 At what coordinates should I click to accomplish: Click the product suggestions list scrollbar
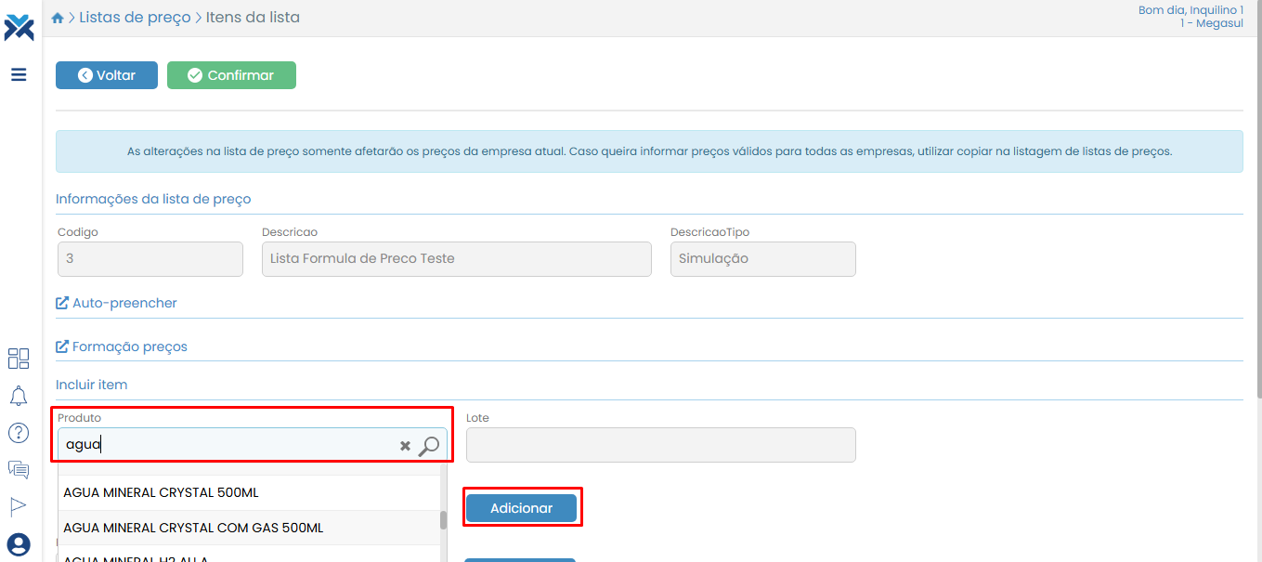pos(443,520)
